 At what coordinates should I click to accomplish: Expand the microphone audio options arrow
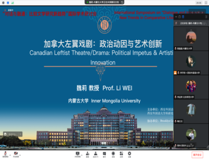pyautogui.click(x=10, y=155)
